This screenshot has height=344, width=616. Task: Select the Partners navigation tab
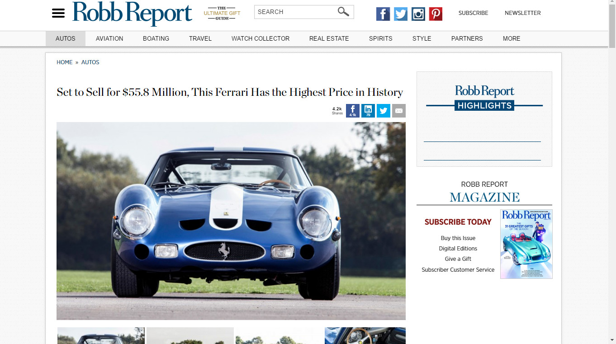pyautogui.click(x=467, y=38)
